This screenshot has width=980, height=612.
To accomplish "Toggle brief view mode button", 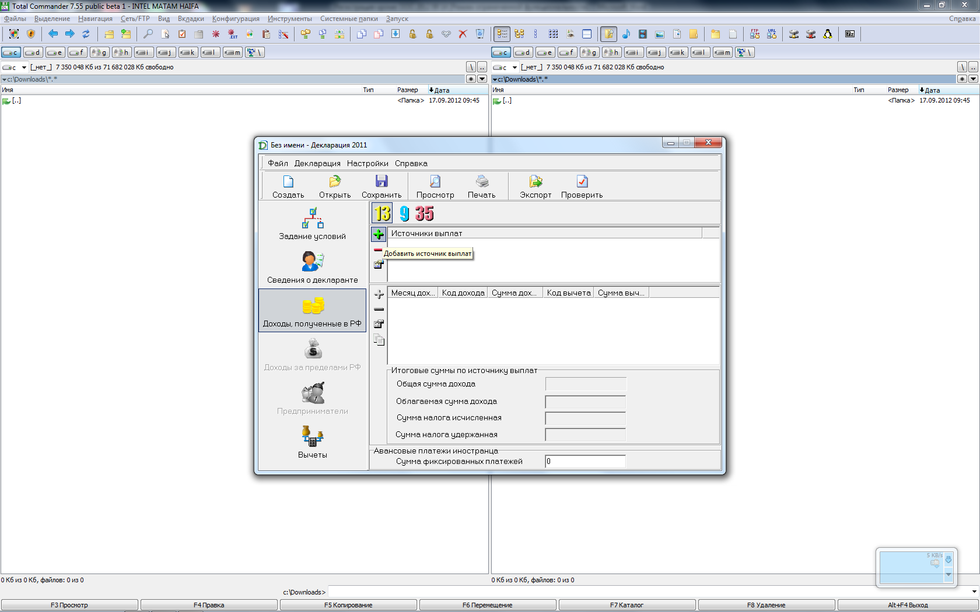I will [x=536, y=34].
